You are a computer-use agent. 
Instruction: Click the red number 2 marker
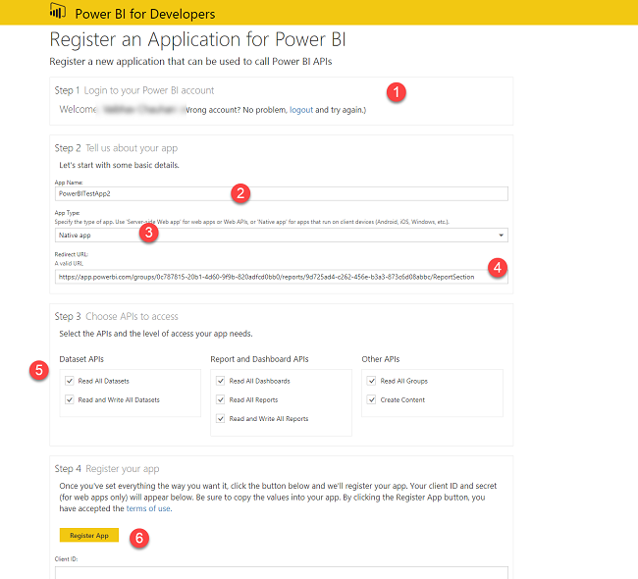click(x=242, y=192)
